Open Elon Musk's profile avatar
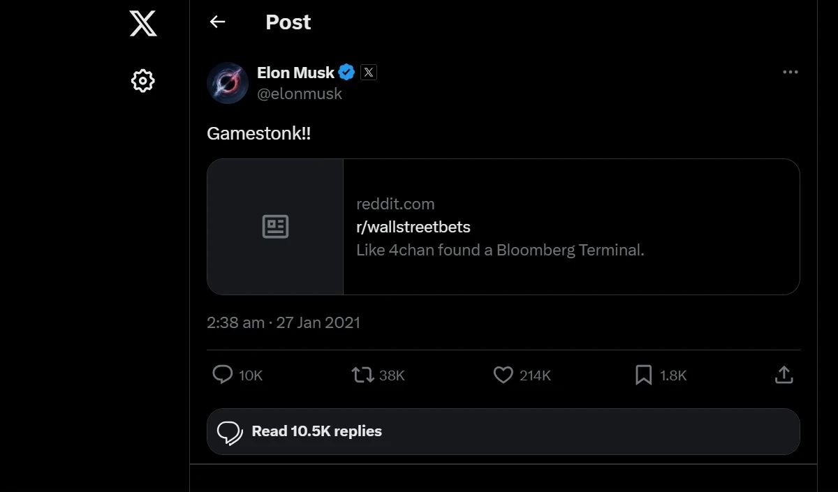The height and width of the screenshot is (492, 838). (228, 83)
